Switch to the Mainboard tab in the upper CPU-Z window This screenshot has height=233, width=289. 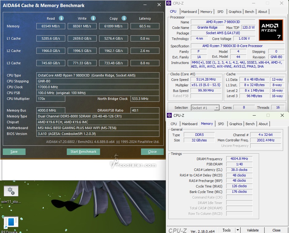click(x=189, y=12)
